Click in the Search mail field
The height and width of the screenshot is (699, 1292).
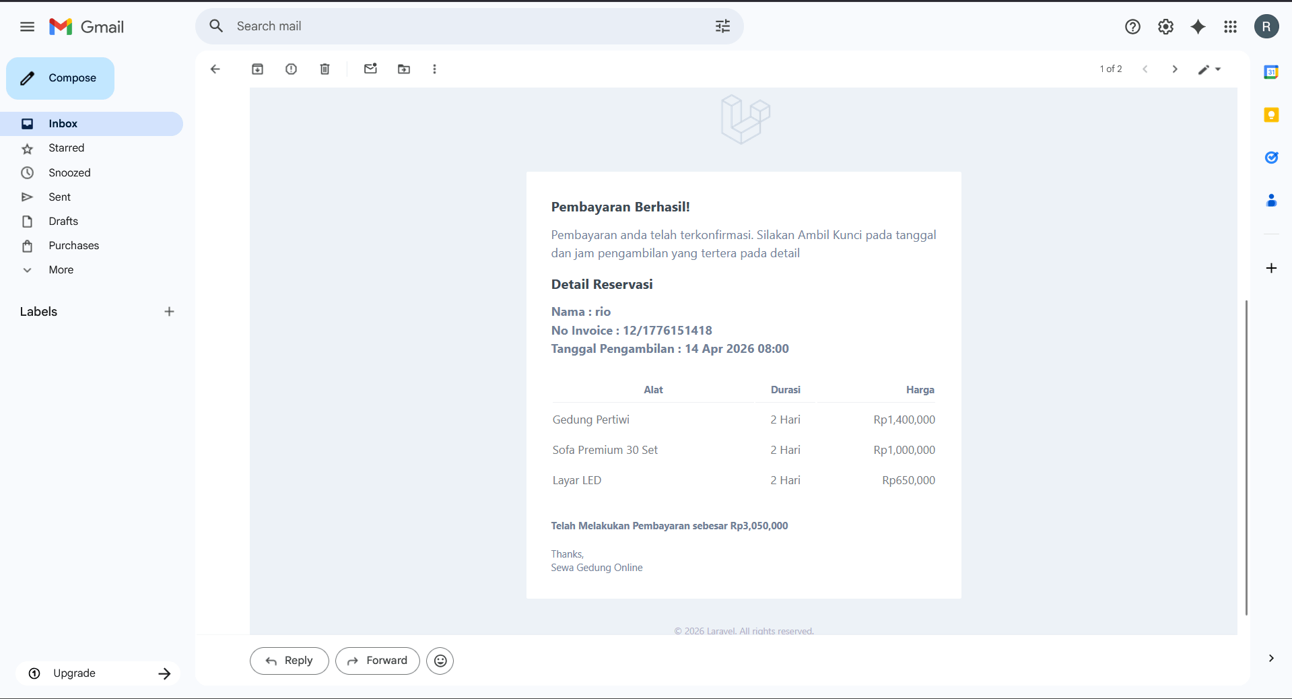[x=469, y=26]
